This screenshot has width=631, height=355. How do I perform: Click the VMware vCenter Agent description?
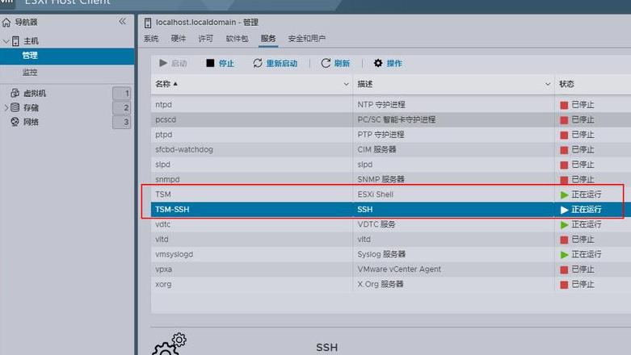(399, 269)
